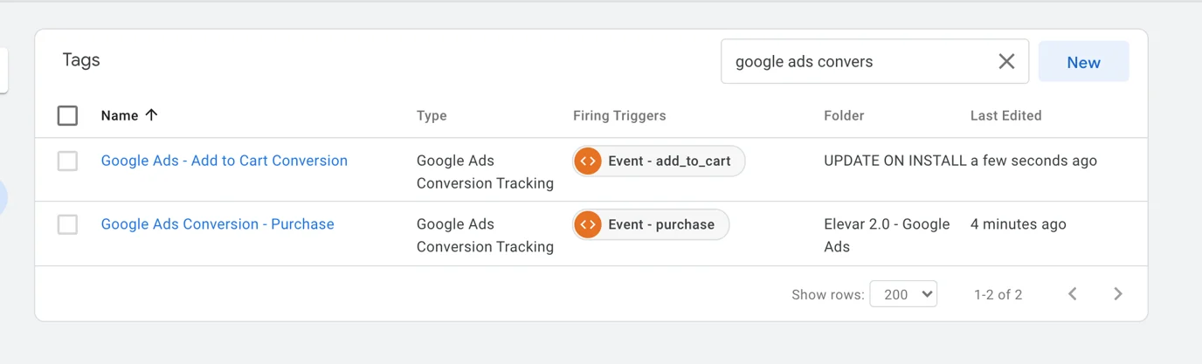Open Google Ads - Add to Cart Conversion
This screenshot has height=364, width=1202.
225,161
